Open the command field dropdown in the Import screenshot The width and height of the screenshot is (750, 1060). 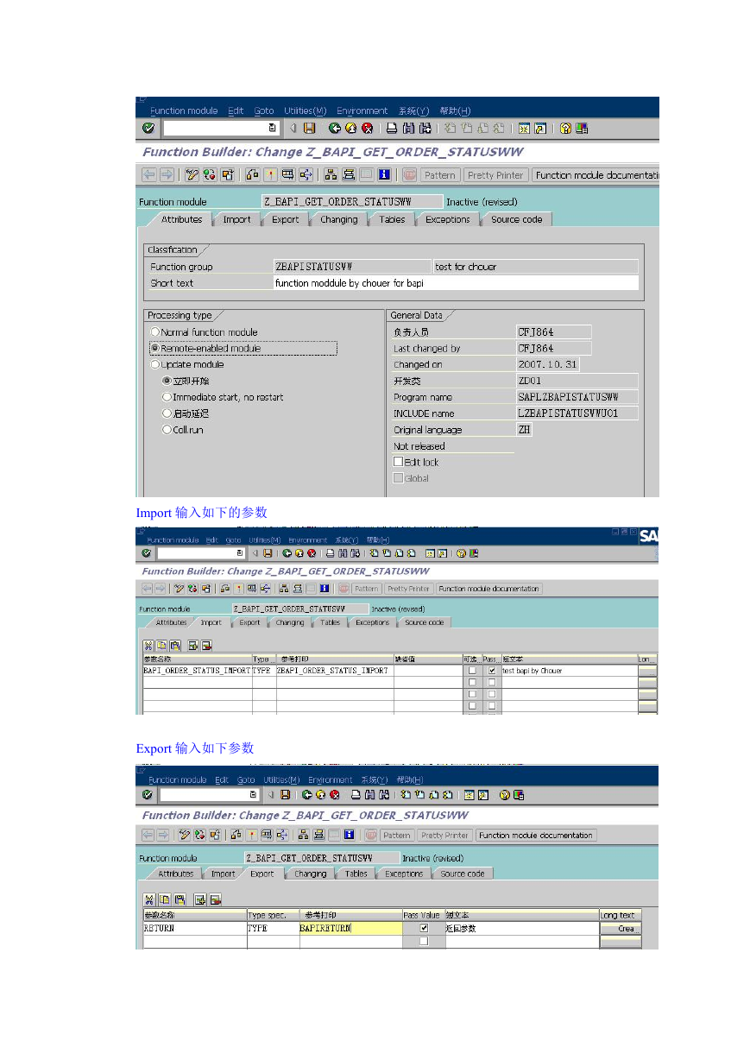tap(239, 552)
